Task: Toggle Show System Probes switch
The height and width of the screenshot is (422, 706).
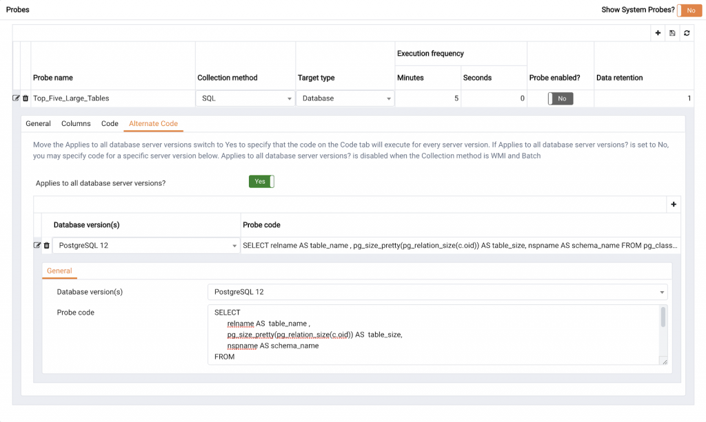Action: [688, 10]
